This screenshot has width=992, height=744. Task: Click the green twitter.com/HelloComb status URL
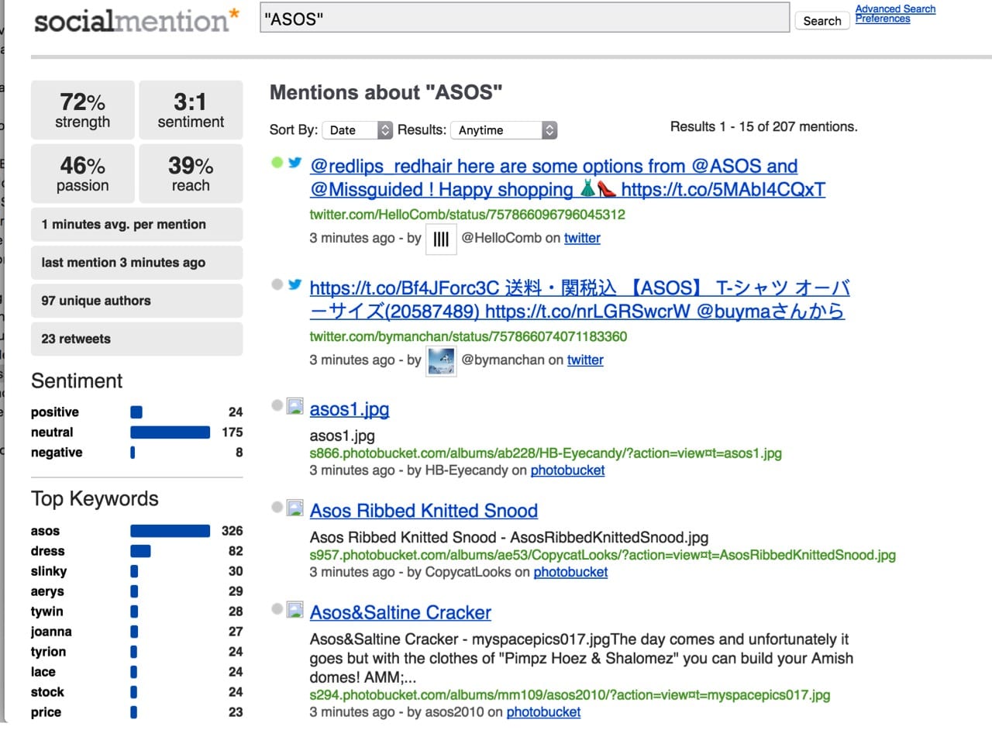467,214
